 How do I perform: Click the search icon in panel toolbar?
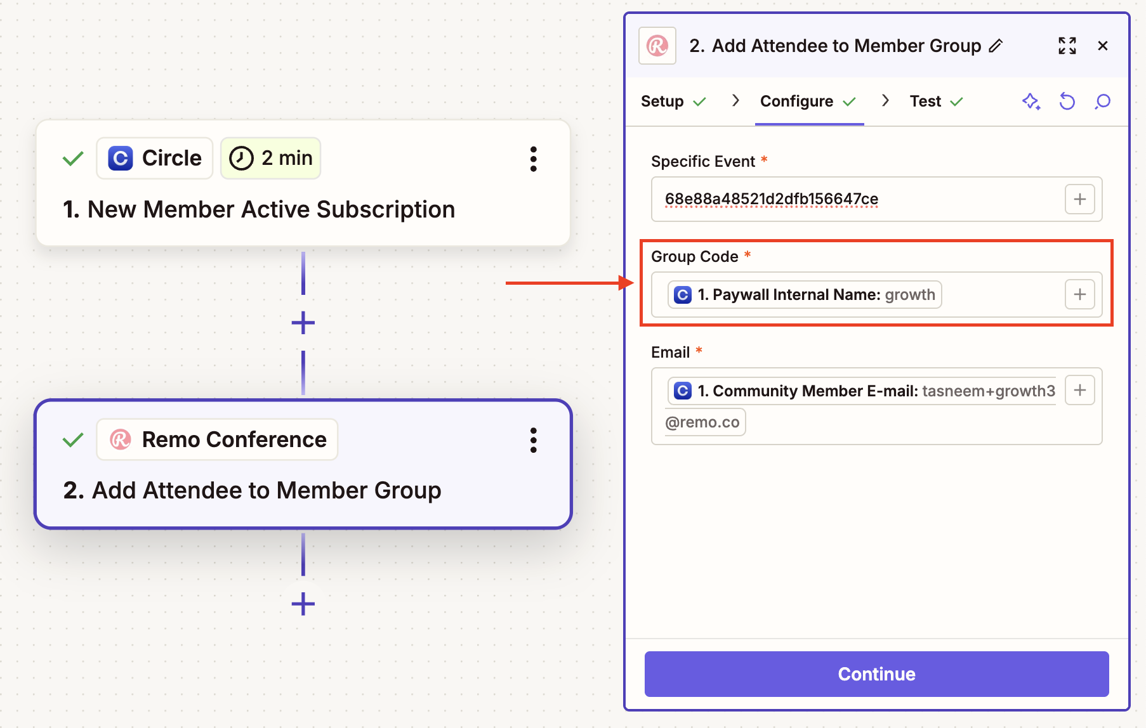[x=1103, y=101]
